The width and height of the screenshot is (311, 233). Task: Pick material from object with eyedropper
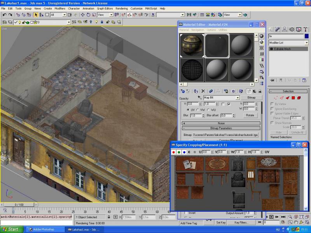199,98
